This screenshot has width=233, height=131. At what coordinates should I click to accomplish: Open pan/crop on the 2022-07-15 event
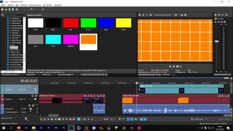tap(85, 96)
